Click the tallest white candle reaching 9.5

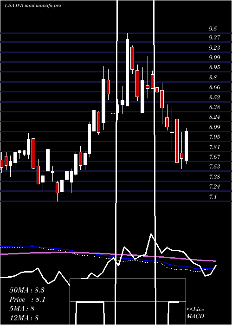(128, 70)
